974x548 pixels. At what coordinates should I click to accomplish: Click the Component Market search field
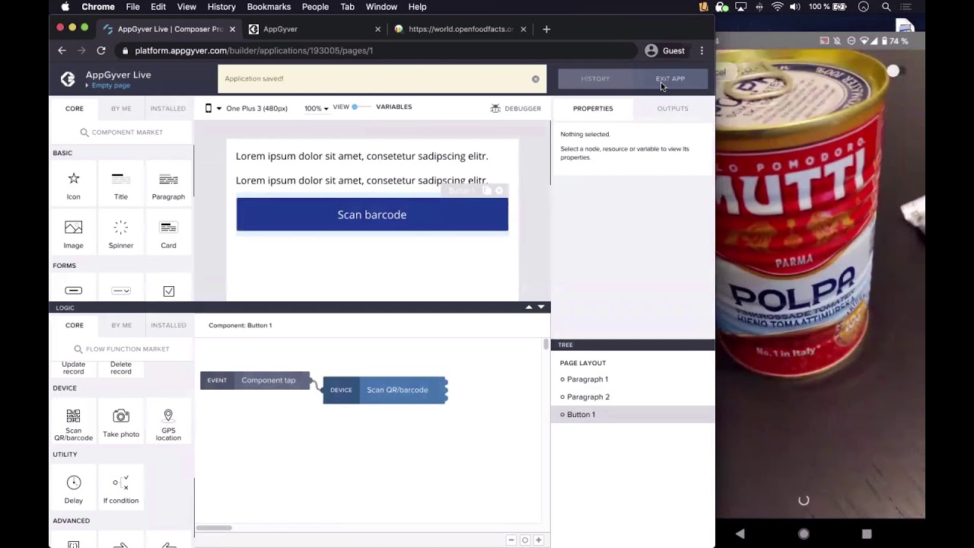(122, 132)
